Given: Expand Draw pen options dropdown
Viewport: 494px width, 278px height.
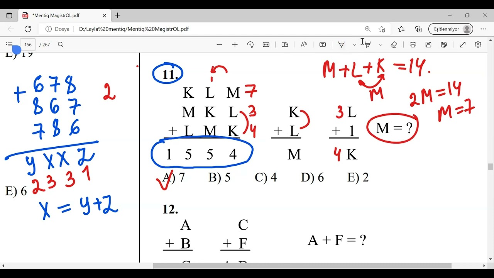Looking at the screenshot, I should 354,45.
